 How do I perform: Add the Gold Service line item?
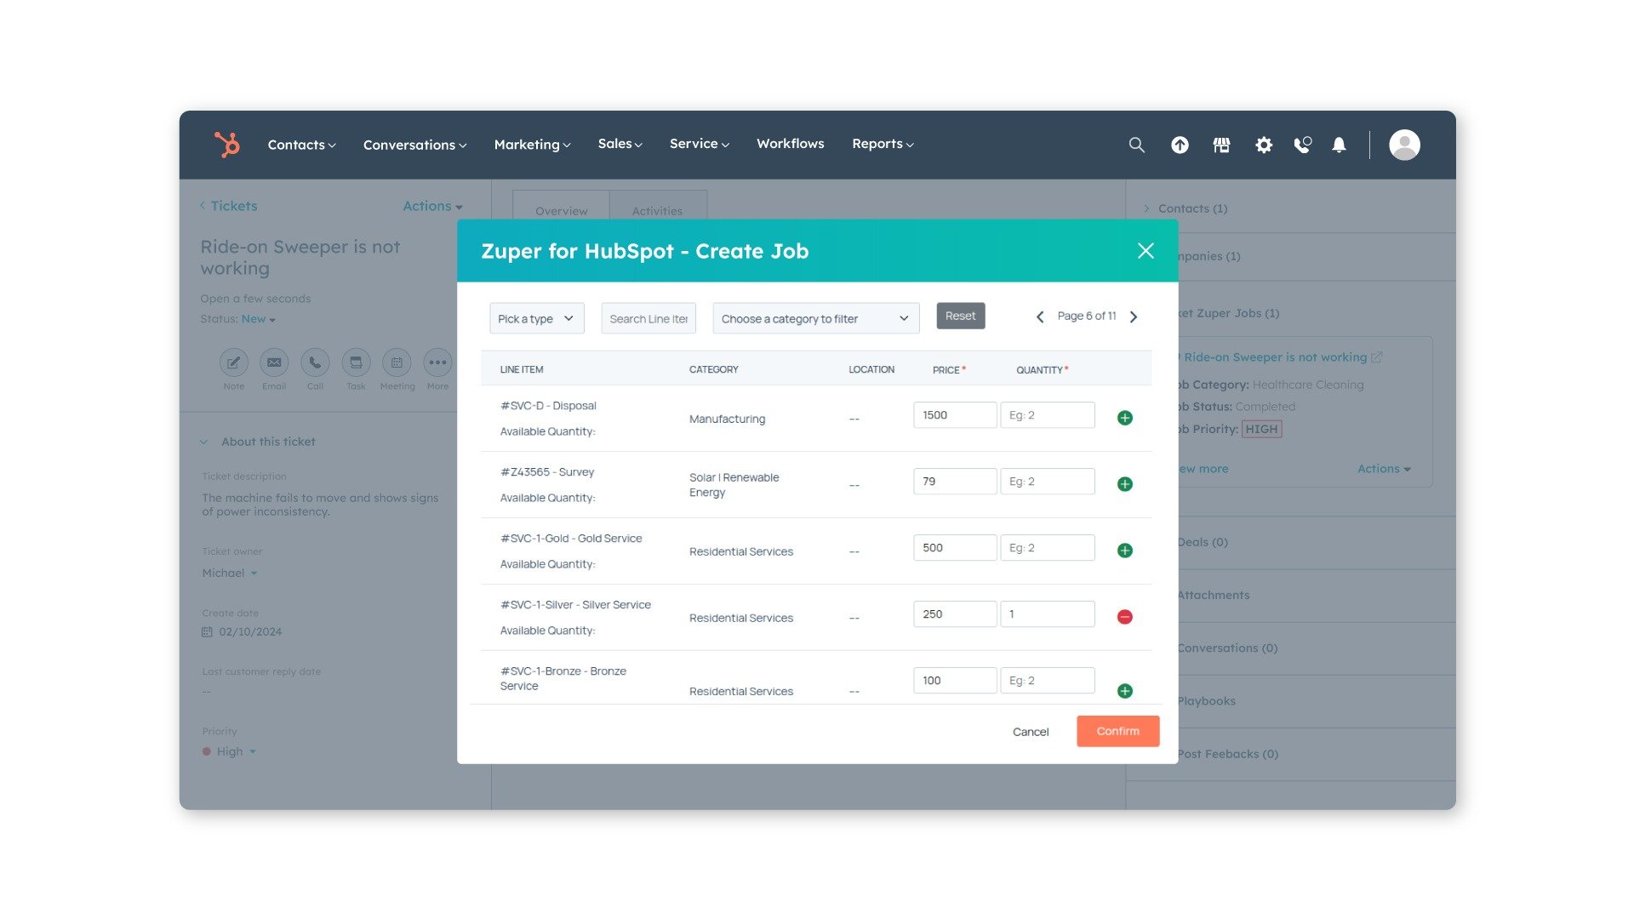1124,551
